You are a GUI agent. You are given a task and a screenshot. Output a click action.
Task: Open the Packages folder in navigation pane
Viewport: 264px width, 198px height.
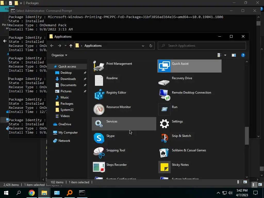click(67, 104)
